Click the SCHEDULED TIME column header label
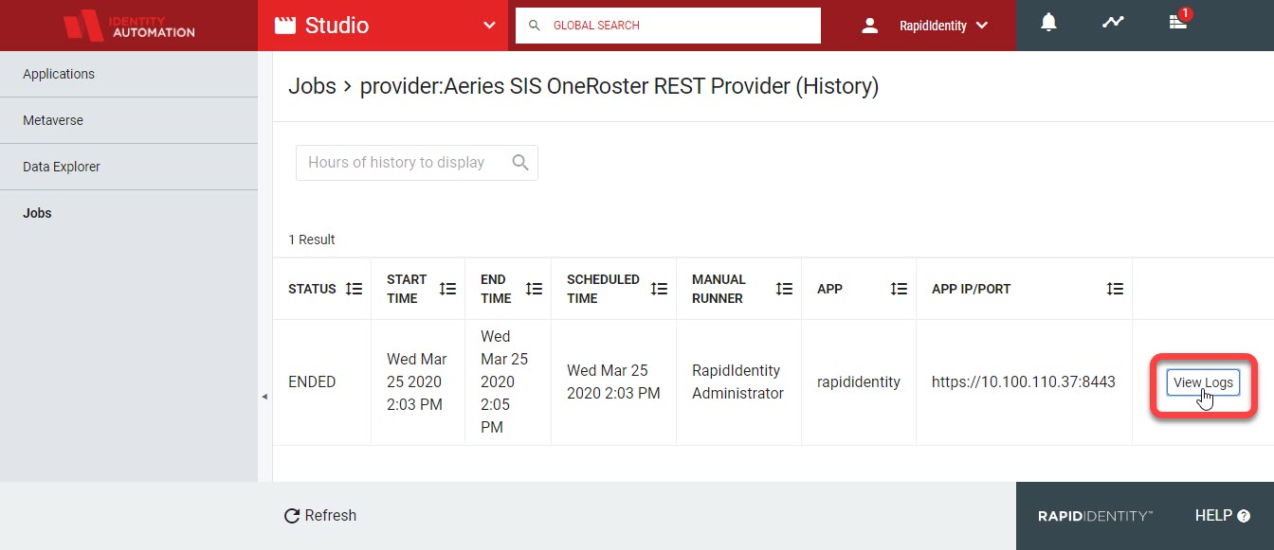 (603, 289)
